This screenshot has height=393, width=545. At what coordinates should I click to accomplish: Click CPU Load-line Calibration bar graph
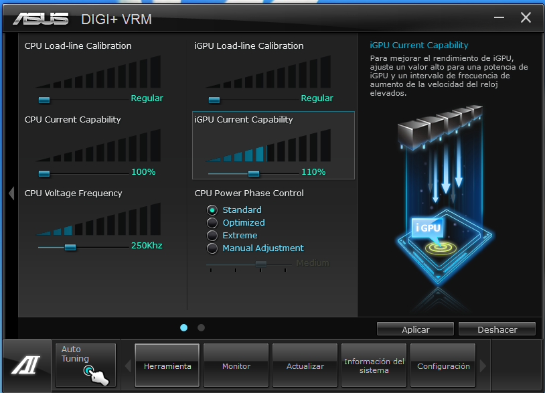point(98,72)
